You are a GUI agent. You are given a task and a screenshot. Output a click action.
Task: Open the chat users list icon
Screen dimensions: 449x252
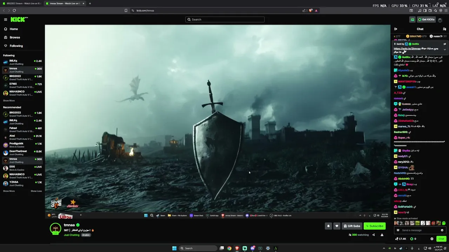(444, 29)
